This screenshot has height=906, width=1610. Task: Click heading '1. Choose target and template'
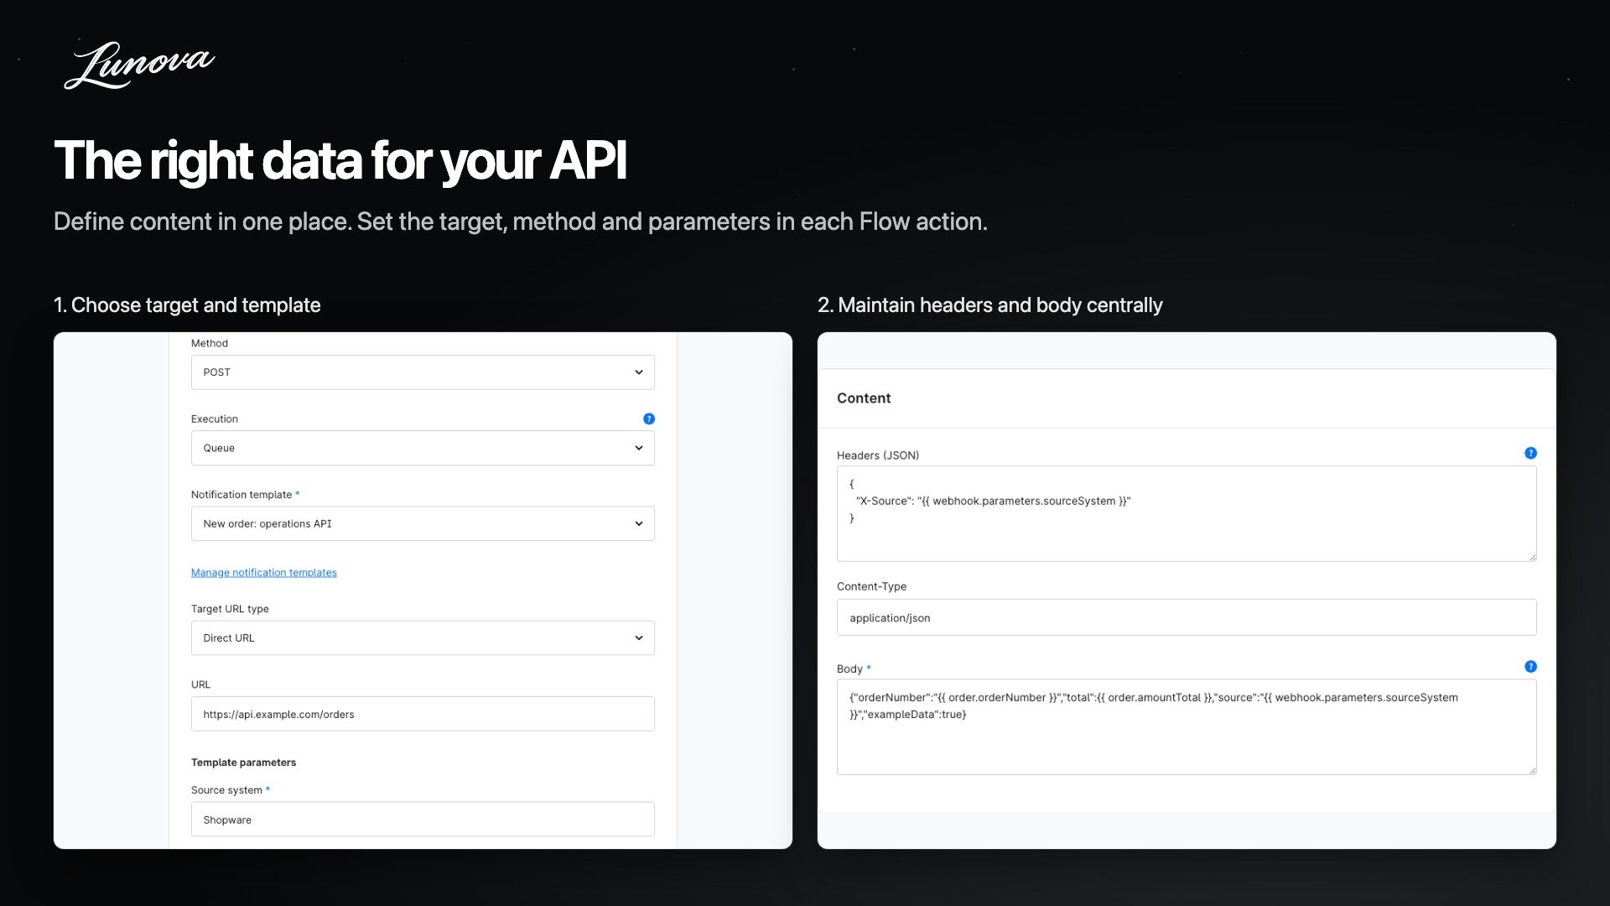click(x=187, y=305)
